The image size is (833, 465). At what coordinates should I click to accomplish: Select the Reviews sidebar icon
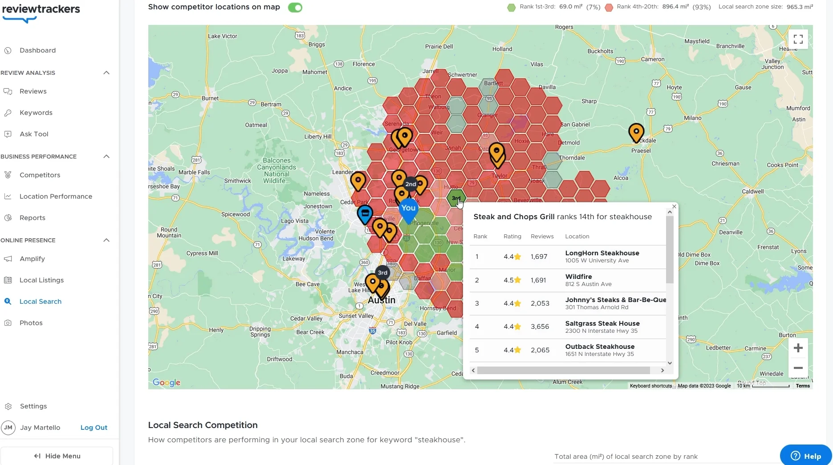[33, 91]
